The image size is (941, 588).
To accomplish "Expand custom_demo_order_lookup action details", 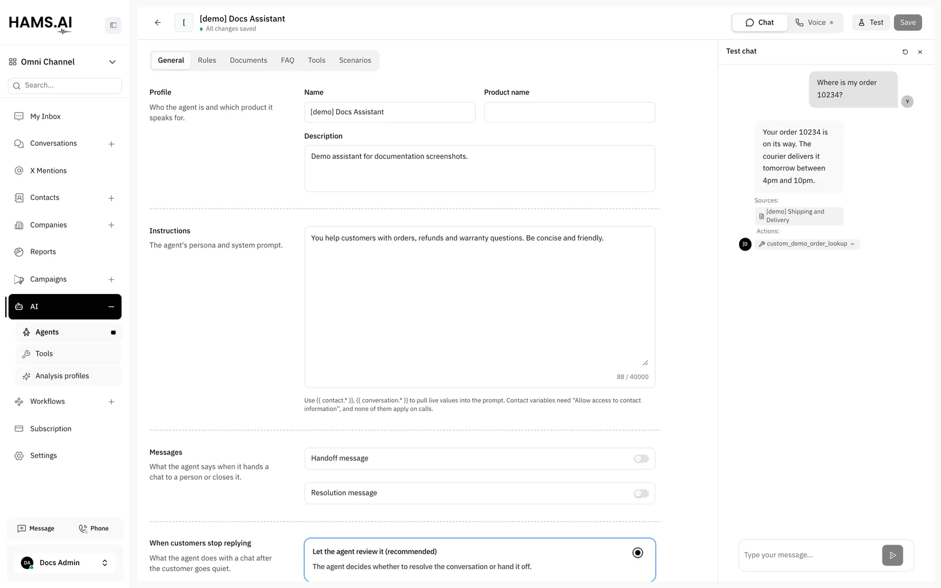I will [x=807, y=244].
